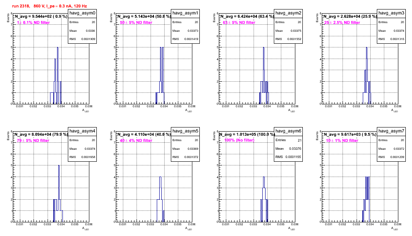This screenshot has height=236, width=412.
Task: Click RMS value 0.0001209 in havg_asym7
Action: click(x=397, y=157)
